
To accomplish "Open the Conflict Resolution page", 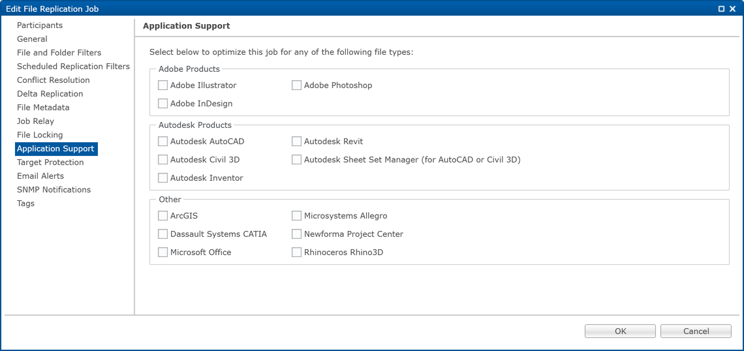I will (54, 80).
